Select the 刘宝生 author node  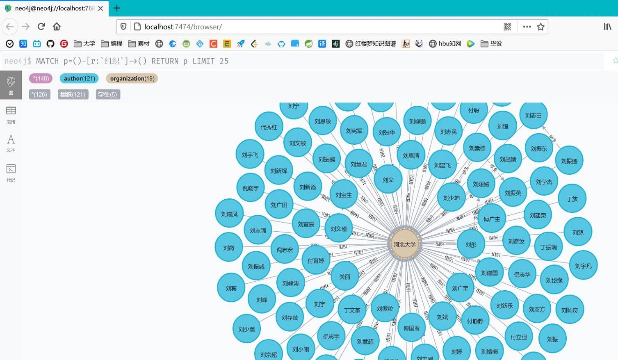[344, 195]
